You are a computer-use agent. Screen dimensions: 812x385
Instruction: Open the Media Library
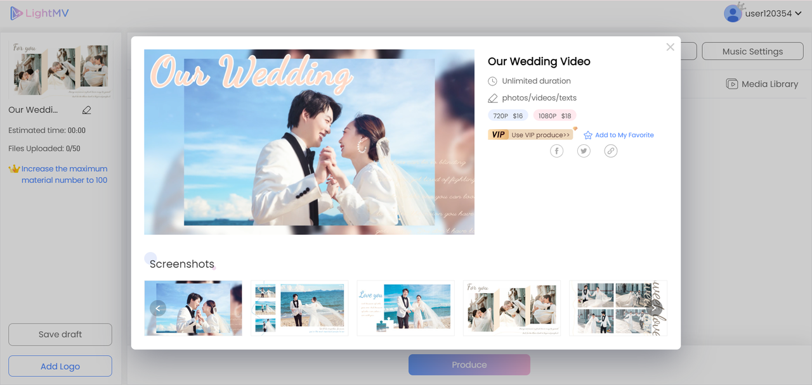point(762,84)
